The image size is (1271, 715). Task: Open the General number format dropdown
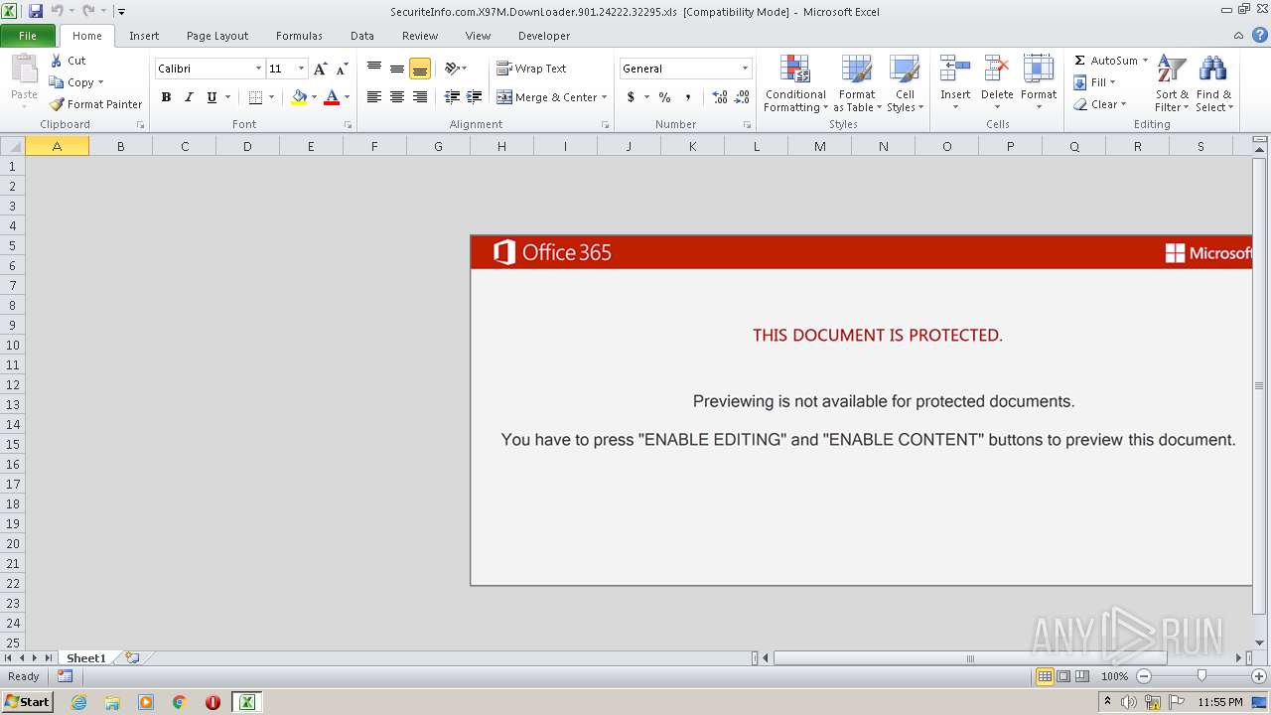point(745,69)
